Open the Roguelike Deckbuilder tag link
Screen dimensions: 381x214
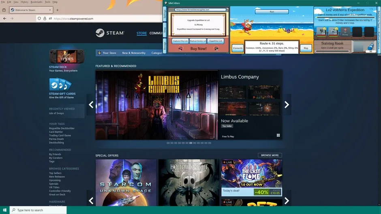click(62, 128)
